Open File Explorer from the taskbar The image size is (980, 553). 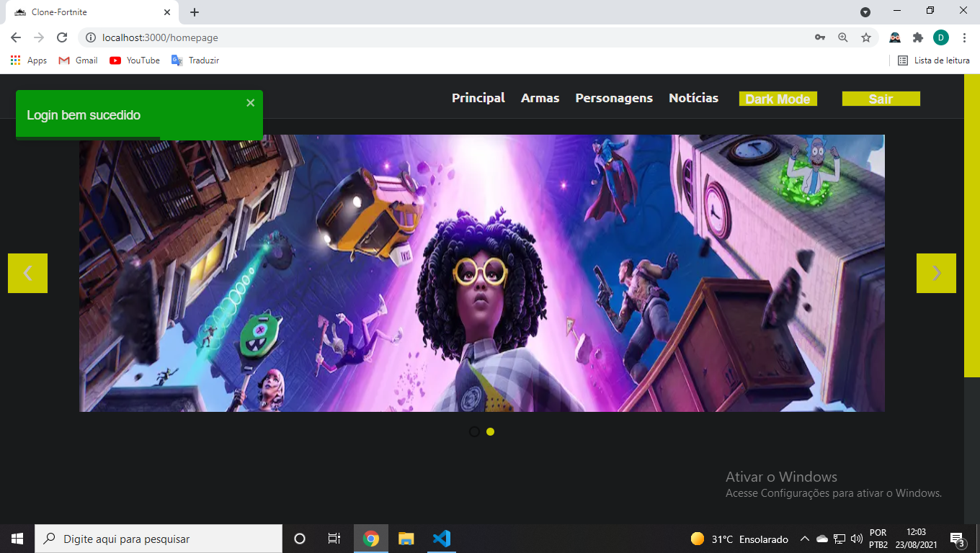click(x=406, y=539)
